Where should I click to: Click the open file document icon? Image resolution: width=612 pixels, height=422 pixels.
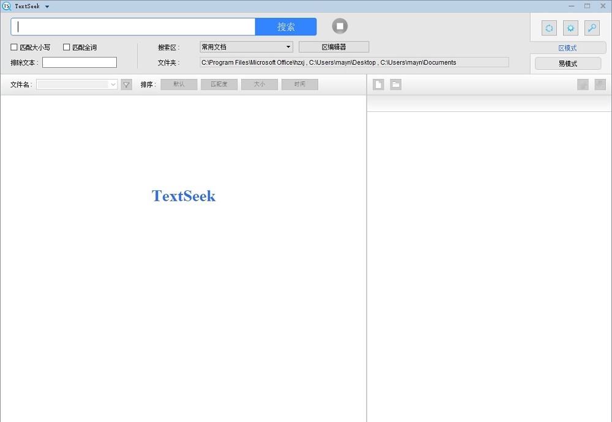tap(378, 84)
